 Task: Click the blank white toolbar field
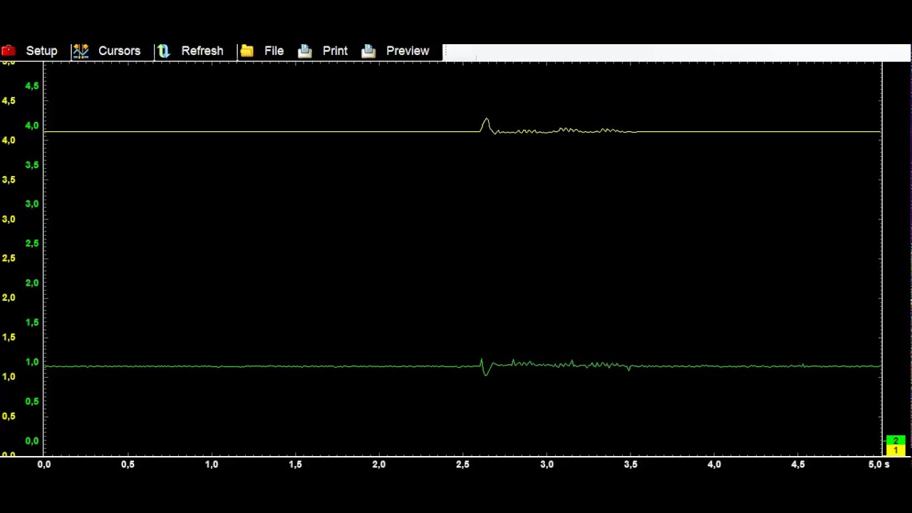click(x=676, y=52)
